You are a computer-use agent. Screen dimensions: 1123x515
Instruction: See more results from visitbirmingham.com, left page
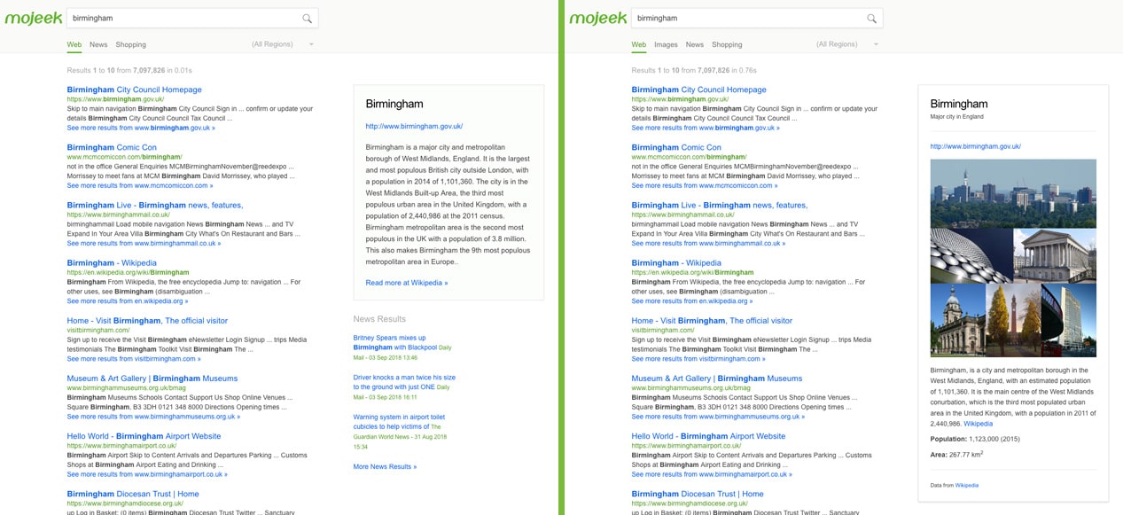pyautogui.click(x=134, y=359)
